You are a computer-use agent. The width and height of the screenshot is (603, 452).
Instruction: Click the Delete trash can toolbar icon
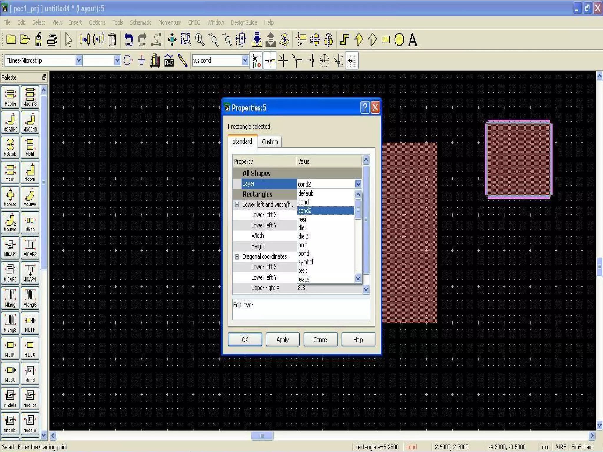point(112,40)
